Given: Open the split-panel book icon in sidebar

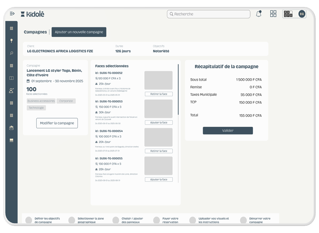Looking at the screenshot, I should click(11, 78).
